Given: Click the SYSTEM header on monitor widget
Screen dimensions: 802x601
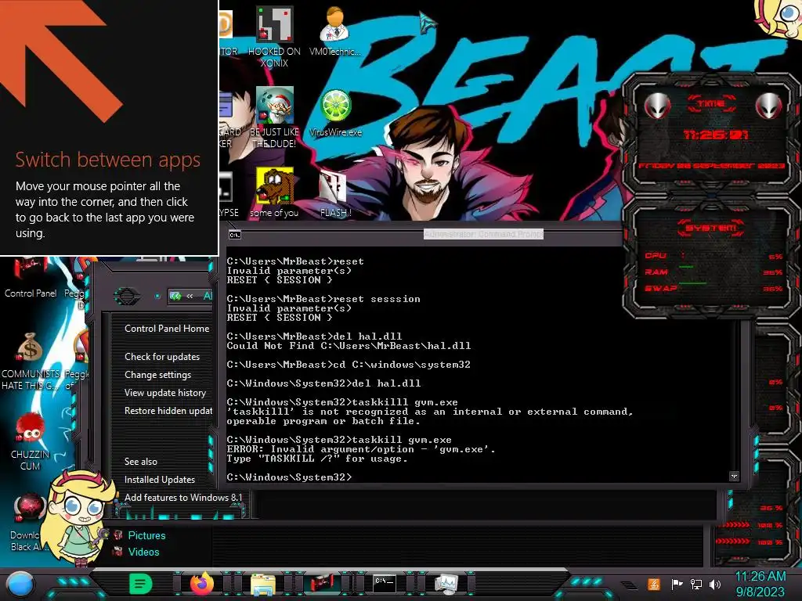Looking at the screenshot, I should 711,228.
